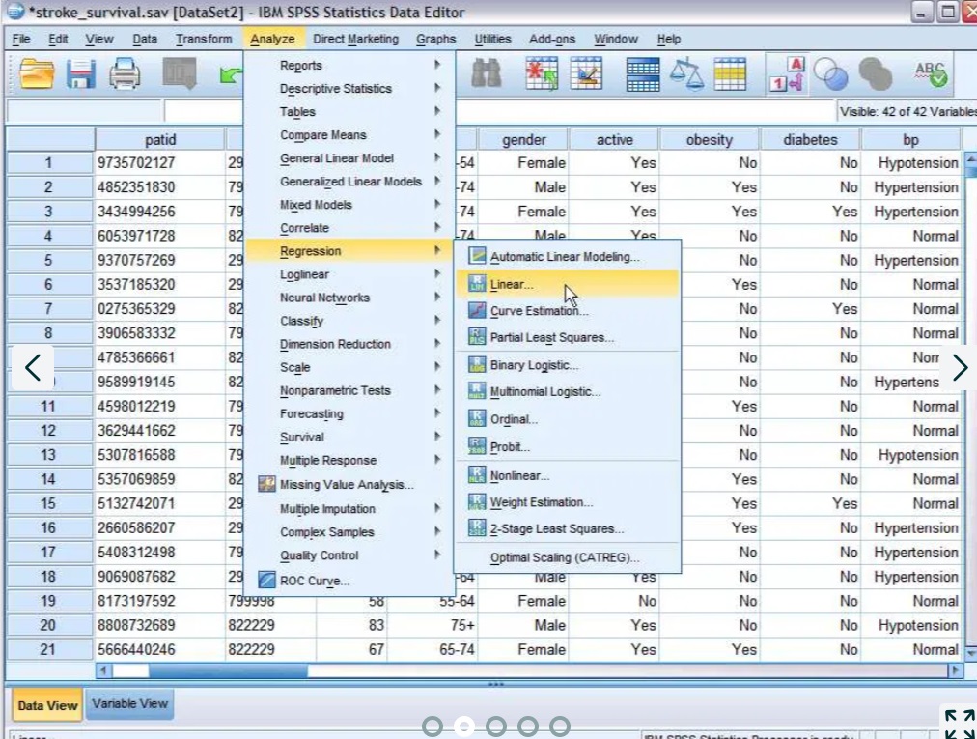
Task: Click the Save file toolbar icon
Action: click(x=81, y=74)
